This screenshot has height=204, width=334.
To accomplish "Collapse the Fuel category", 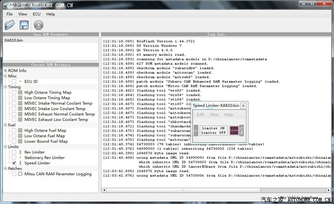I will point(5,125).
